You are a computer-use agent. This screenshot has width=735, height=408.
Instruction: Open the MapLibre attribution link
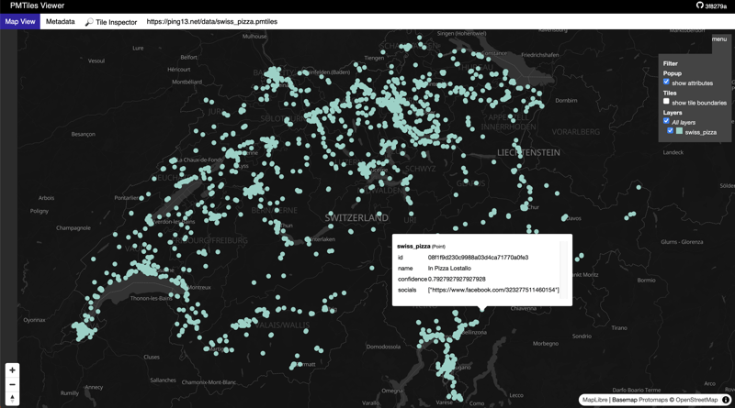(596, 400)
